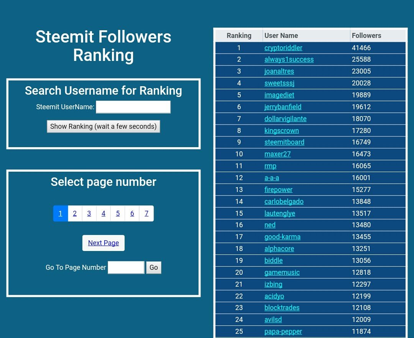Click the dollarvigilante username link
414x338 pixels.
click(x=286, y=119)
